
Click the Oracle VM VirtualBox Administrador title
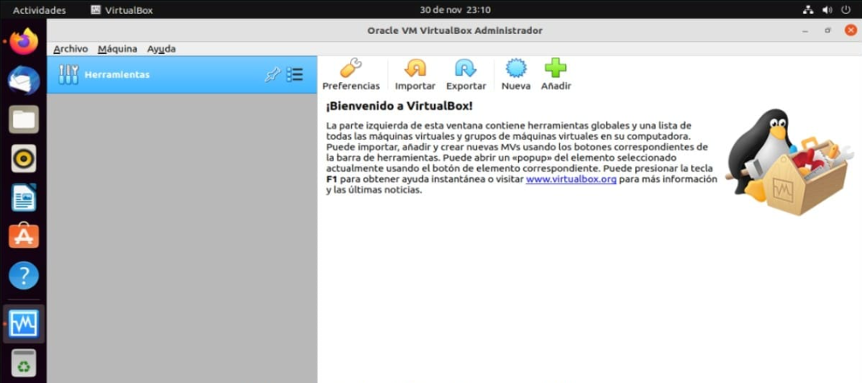tap(455, 31)
